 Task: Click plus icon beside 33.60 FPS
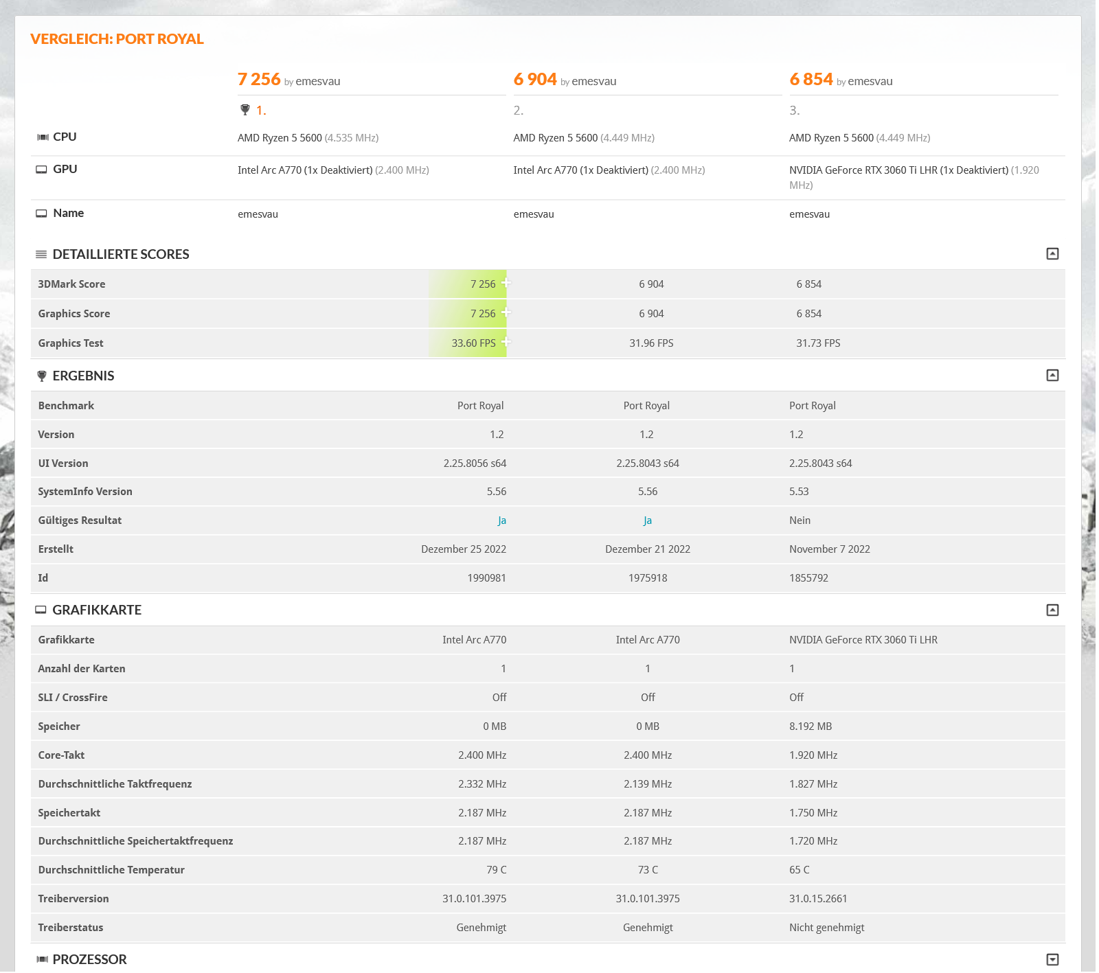coord(506,342)
